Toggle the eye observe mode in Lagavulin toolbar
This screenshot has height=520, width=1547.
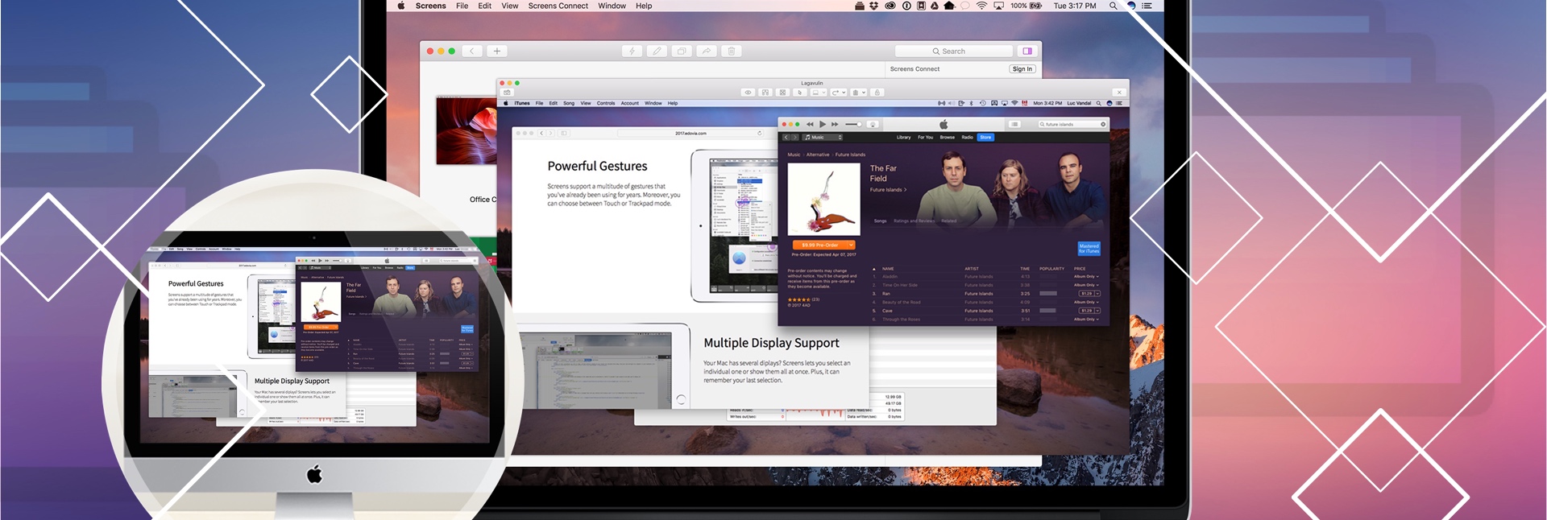click(x=748, y=93)
